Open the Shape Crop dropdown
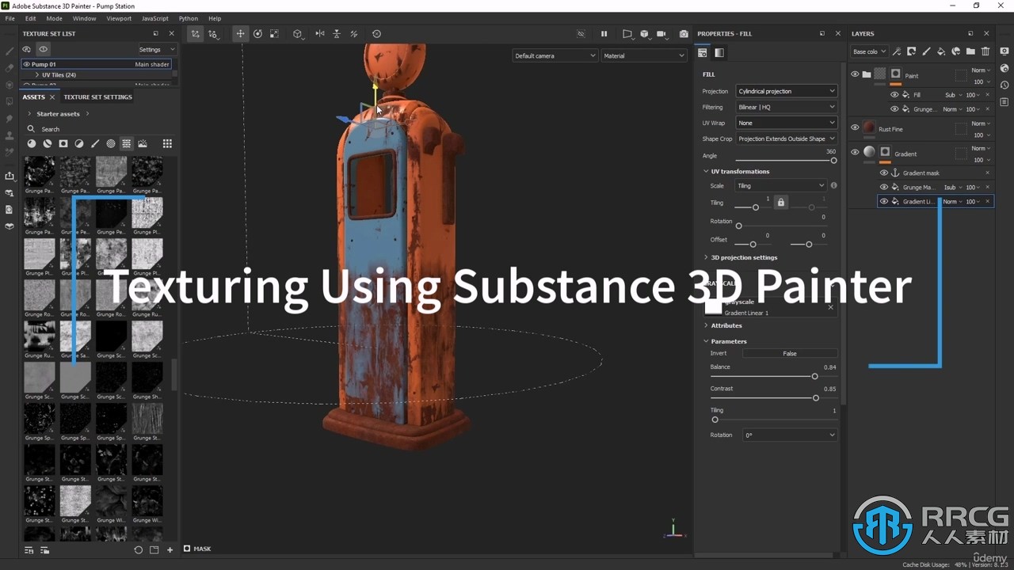This screenshot has width=1014, height=570. click(x=786, y=139)
